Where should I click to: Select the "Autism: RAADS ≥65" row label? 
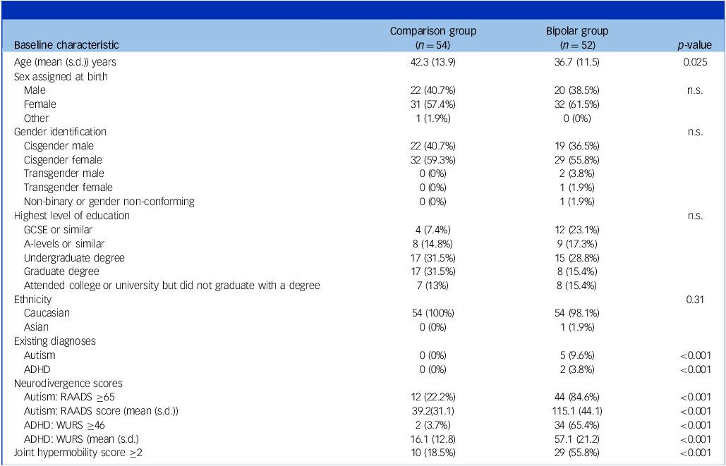70,397
